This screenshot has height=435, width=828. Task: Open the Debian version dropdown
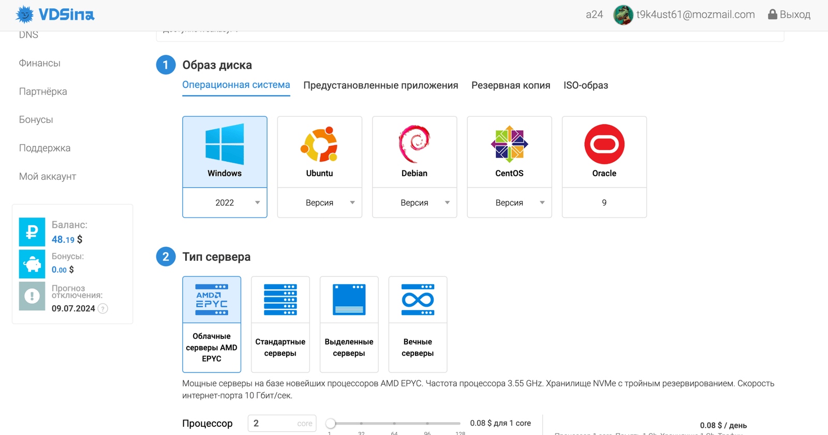414,203
